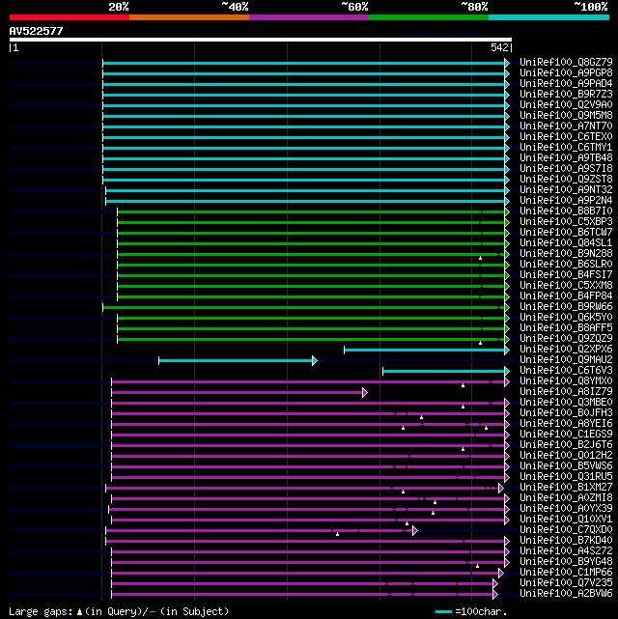
Task: Select the UniRef100_Q31RU5 label
Action: coord(566,476)
